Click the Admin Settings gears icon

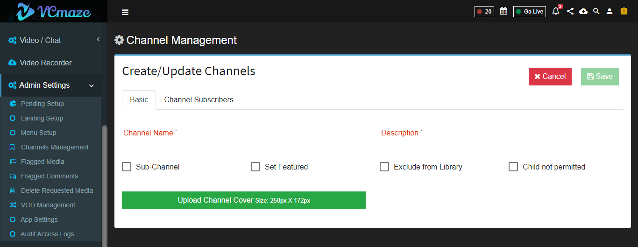point(13,85)
